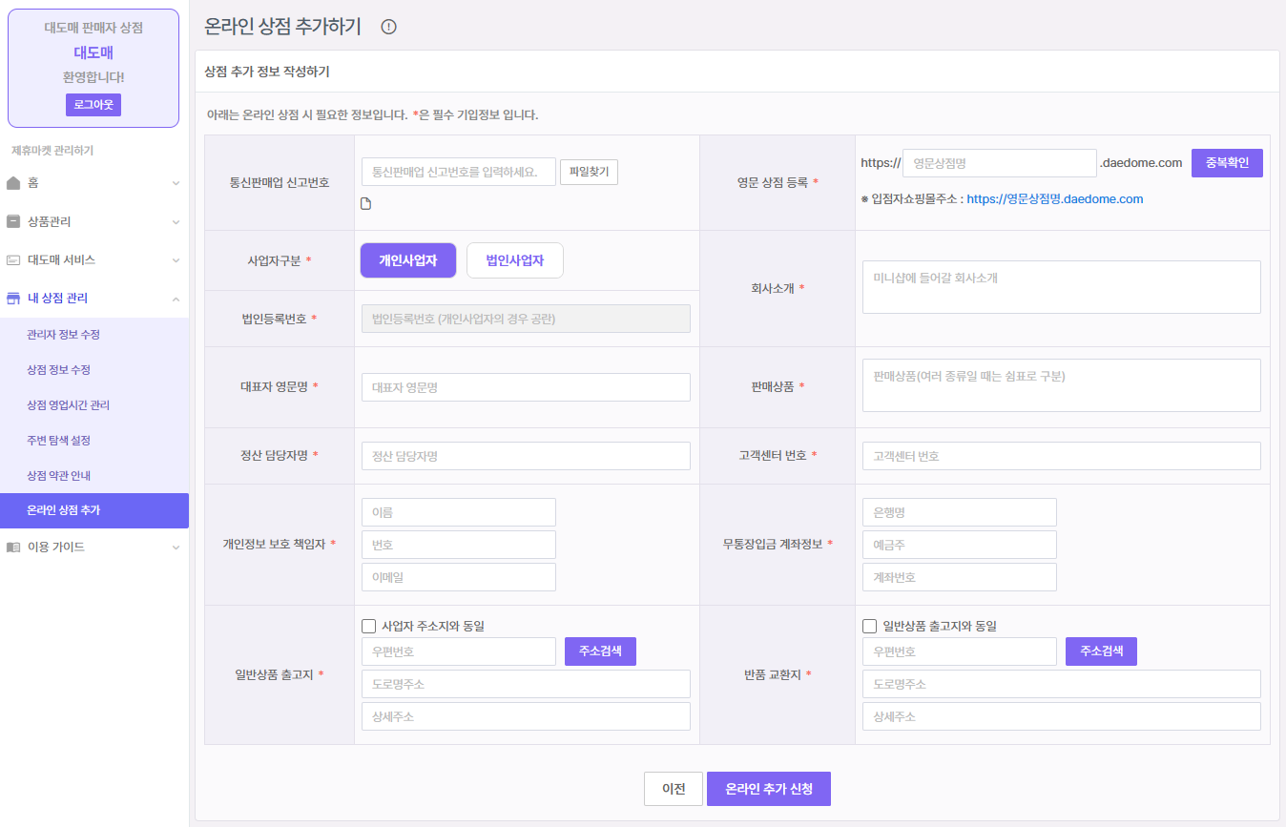Click the 상품관리 sidebar icon
The image size is (1286, 827).
tap(13, 221)
